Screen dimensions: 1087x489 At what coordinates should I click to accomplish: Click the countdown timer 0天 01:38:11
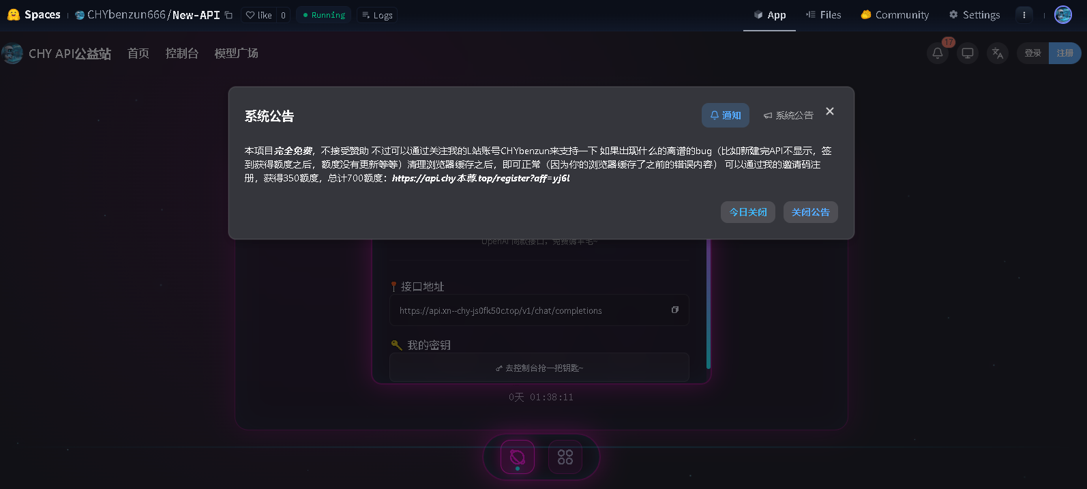(x=541, y=397)
